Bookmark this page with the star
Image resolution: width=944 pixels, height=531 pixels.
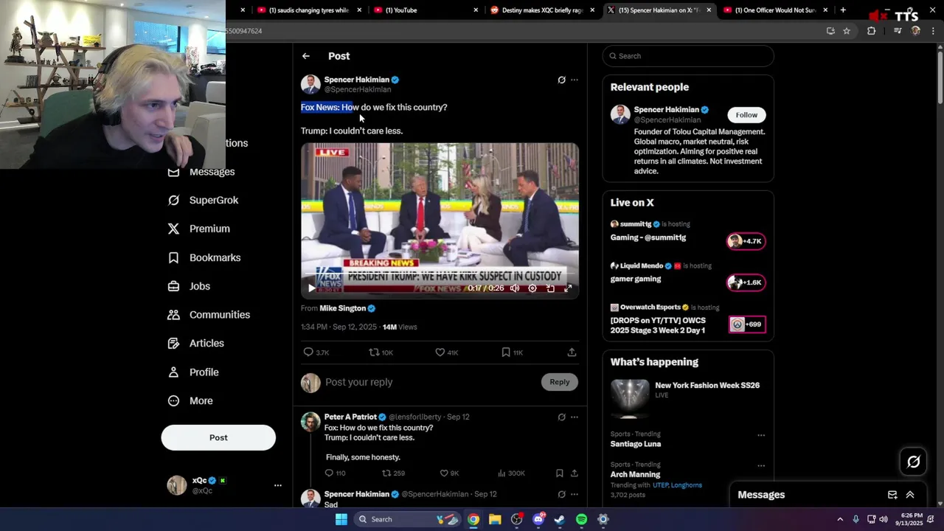coord(847,31)
